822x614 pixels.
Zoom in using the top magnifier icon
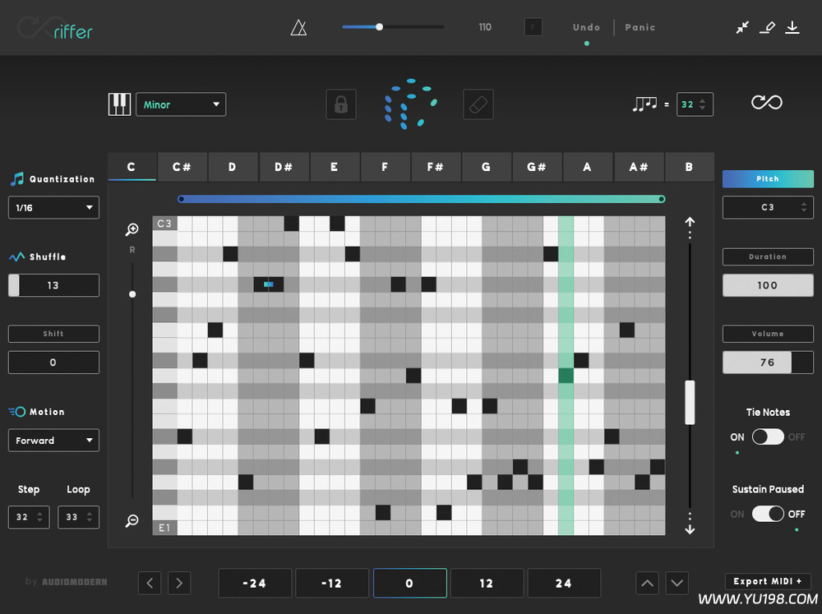pos(132,230)
